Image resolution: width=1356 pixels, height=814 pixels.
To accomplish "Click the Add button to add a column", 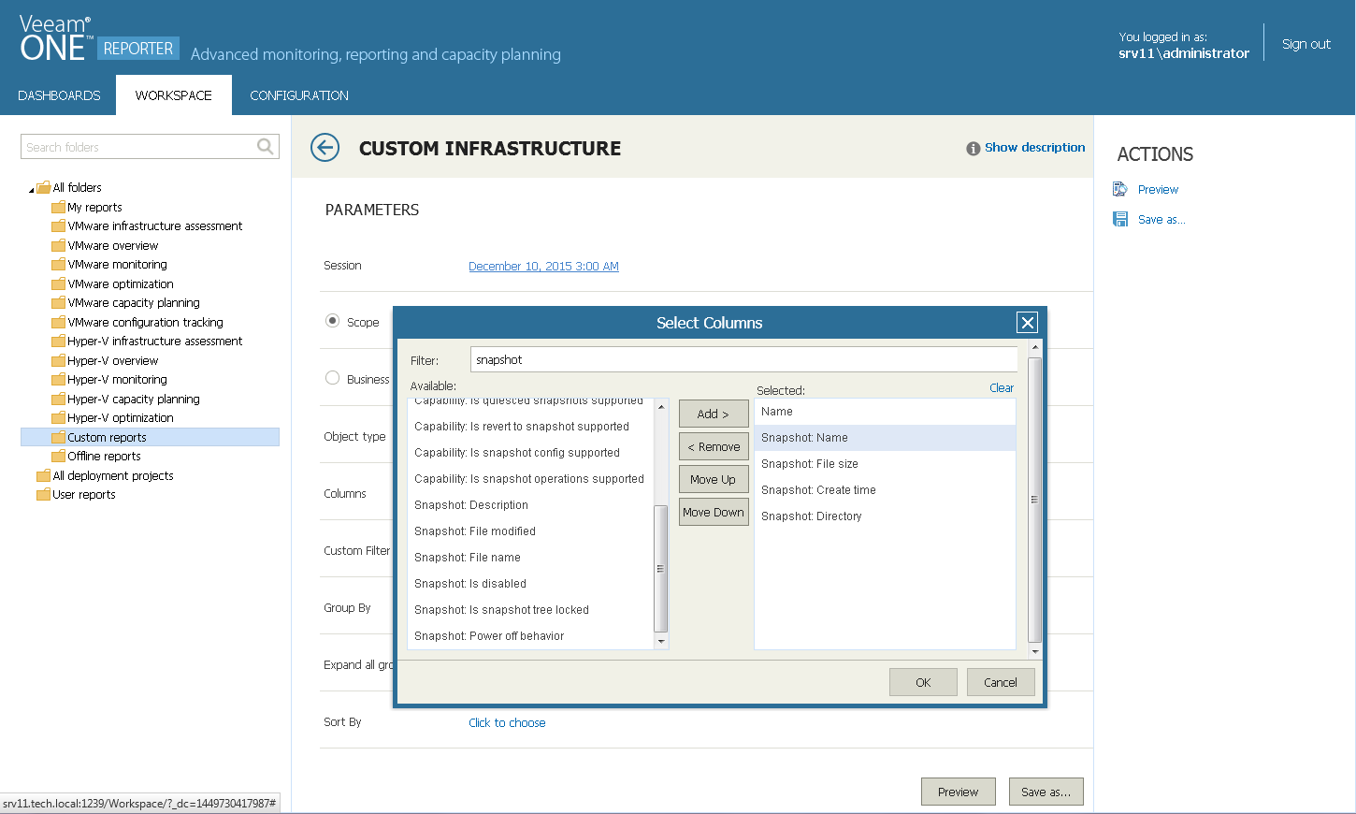I will (x=713, y=413).
